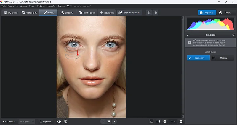237x125 pixels.
Task: Go to next photo arrow
Action: 114,121
